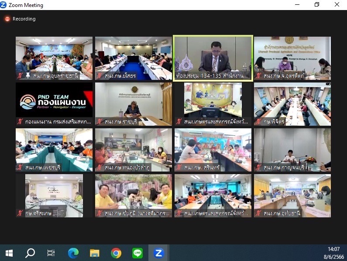Click the Zoom icon in the taskbar
Screen dimensions: 347x261
point(158,253)
